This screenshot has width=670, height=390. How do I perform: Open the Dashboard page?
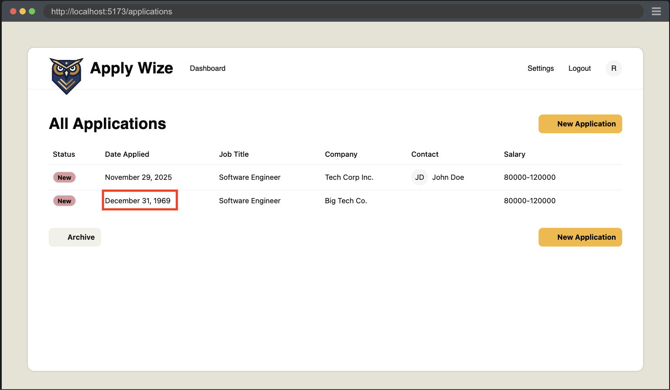tap(207, 68)
